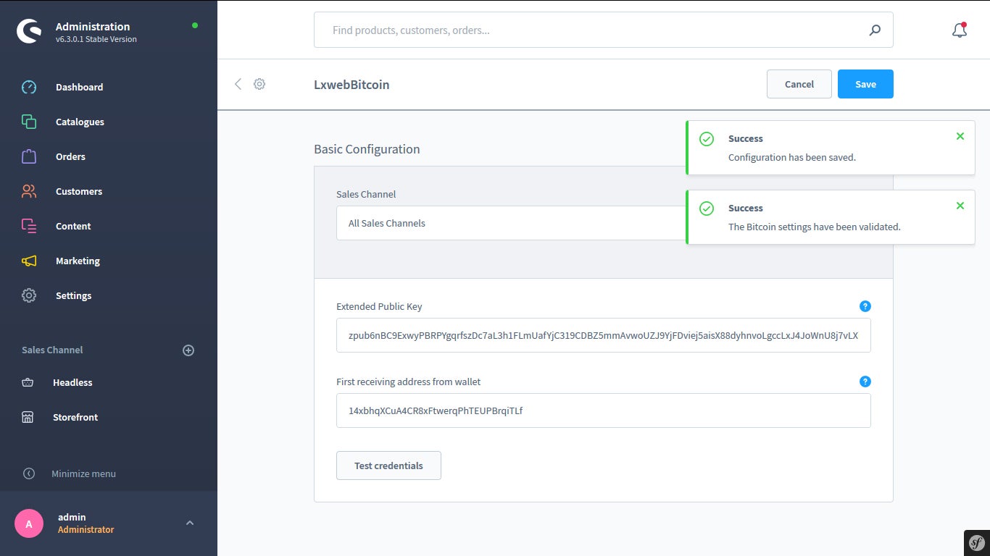Viewport: 990px width, 556px height.
Task: Click the 'Basic Configuration' heading
Action: tap(367, 149)
